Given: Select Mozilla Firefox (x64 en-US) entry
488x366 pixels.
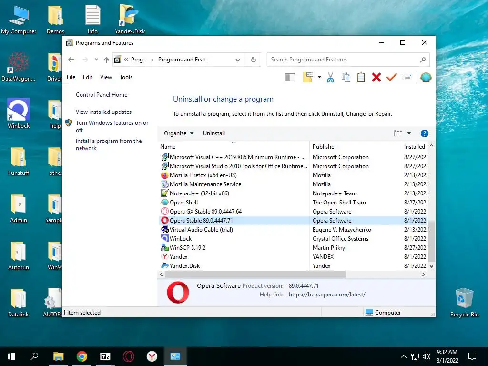Looking at the screenshot, I should click(293, 175).
